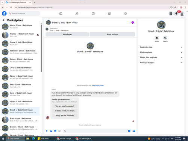188x141 pixels.
Task: Open the Yolanda conversation
Action: 20,35
